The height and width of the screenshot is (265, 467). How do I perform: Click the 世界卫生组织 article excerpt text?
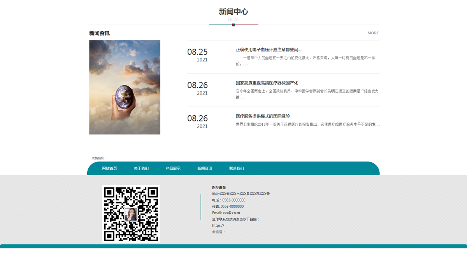[x=308, y=125]
